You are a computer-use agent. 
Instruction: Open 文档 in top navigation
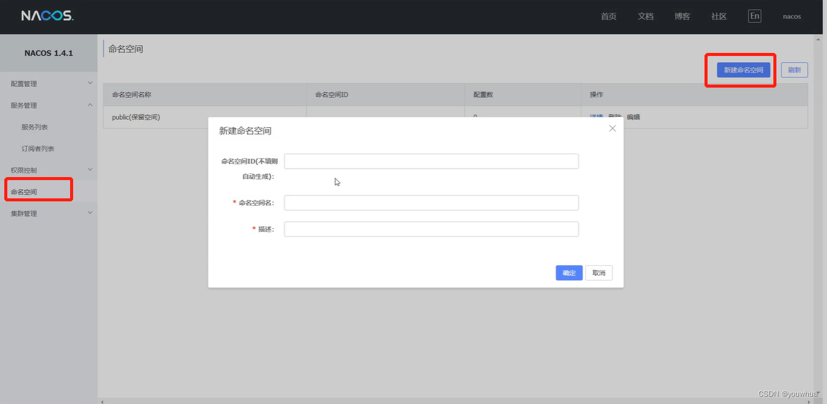(645, 16)
